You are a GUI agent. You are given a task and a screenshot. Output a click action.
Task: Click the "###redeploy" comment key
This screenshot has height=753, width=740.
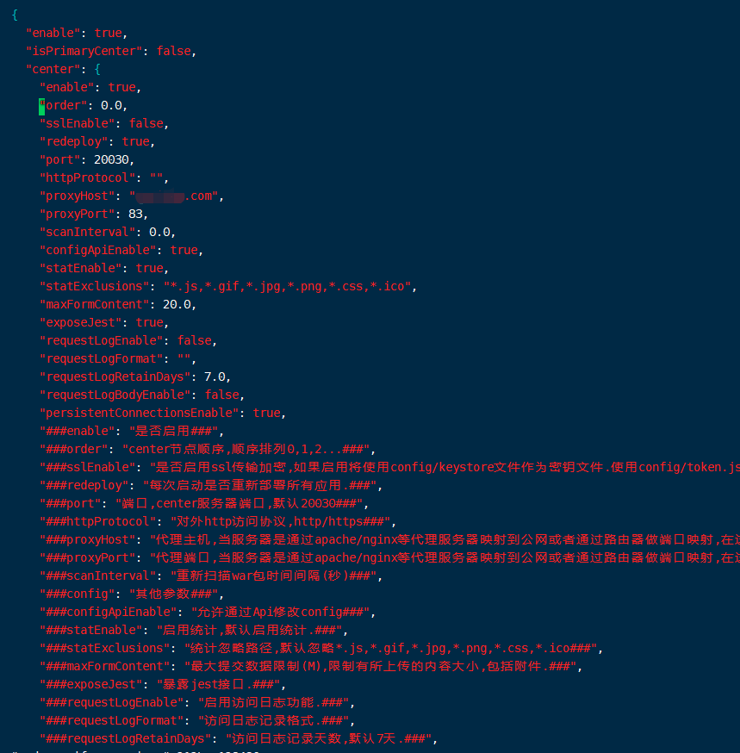tap(84, 485)
